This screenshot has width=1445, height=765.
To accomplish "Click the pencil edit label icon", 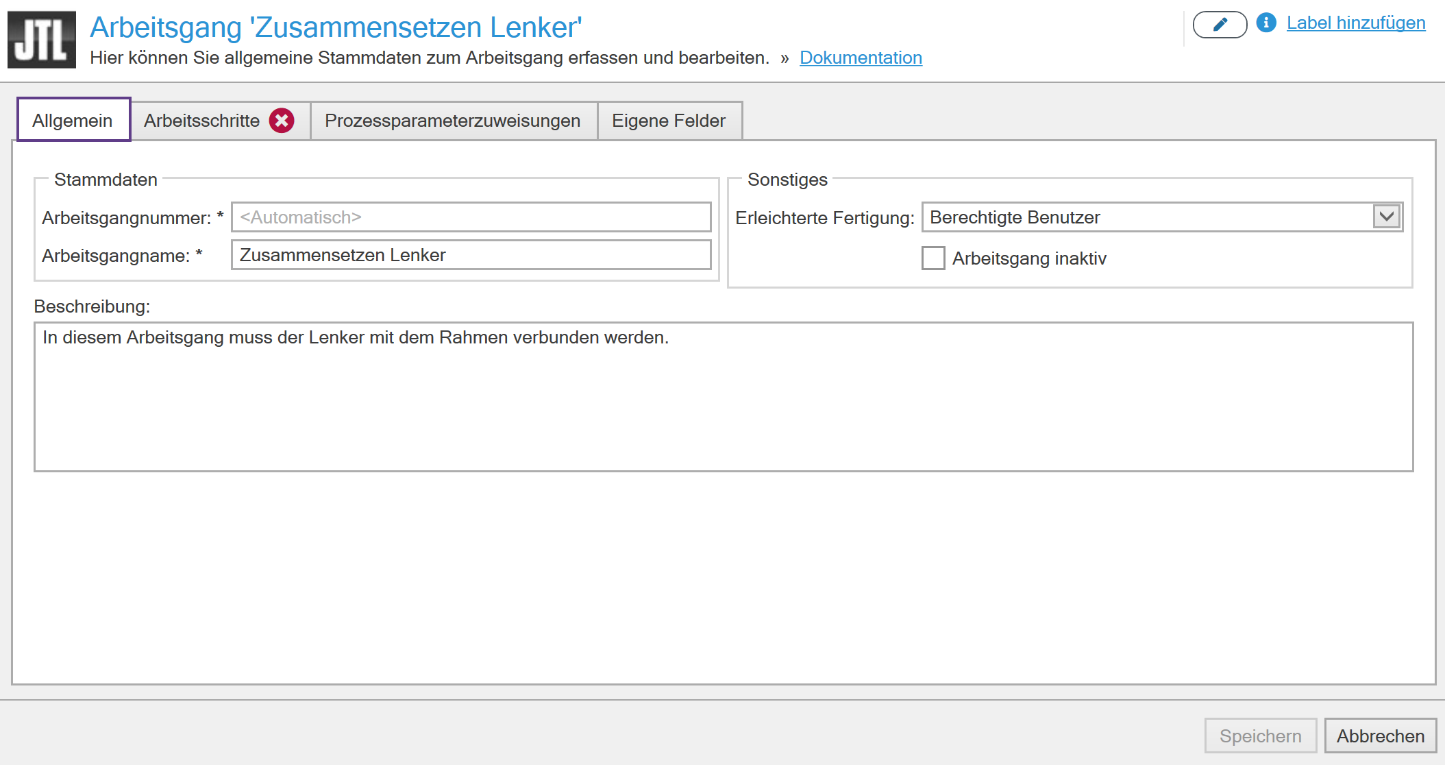I will [1220, 25].
